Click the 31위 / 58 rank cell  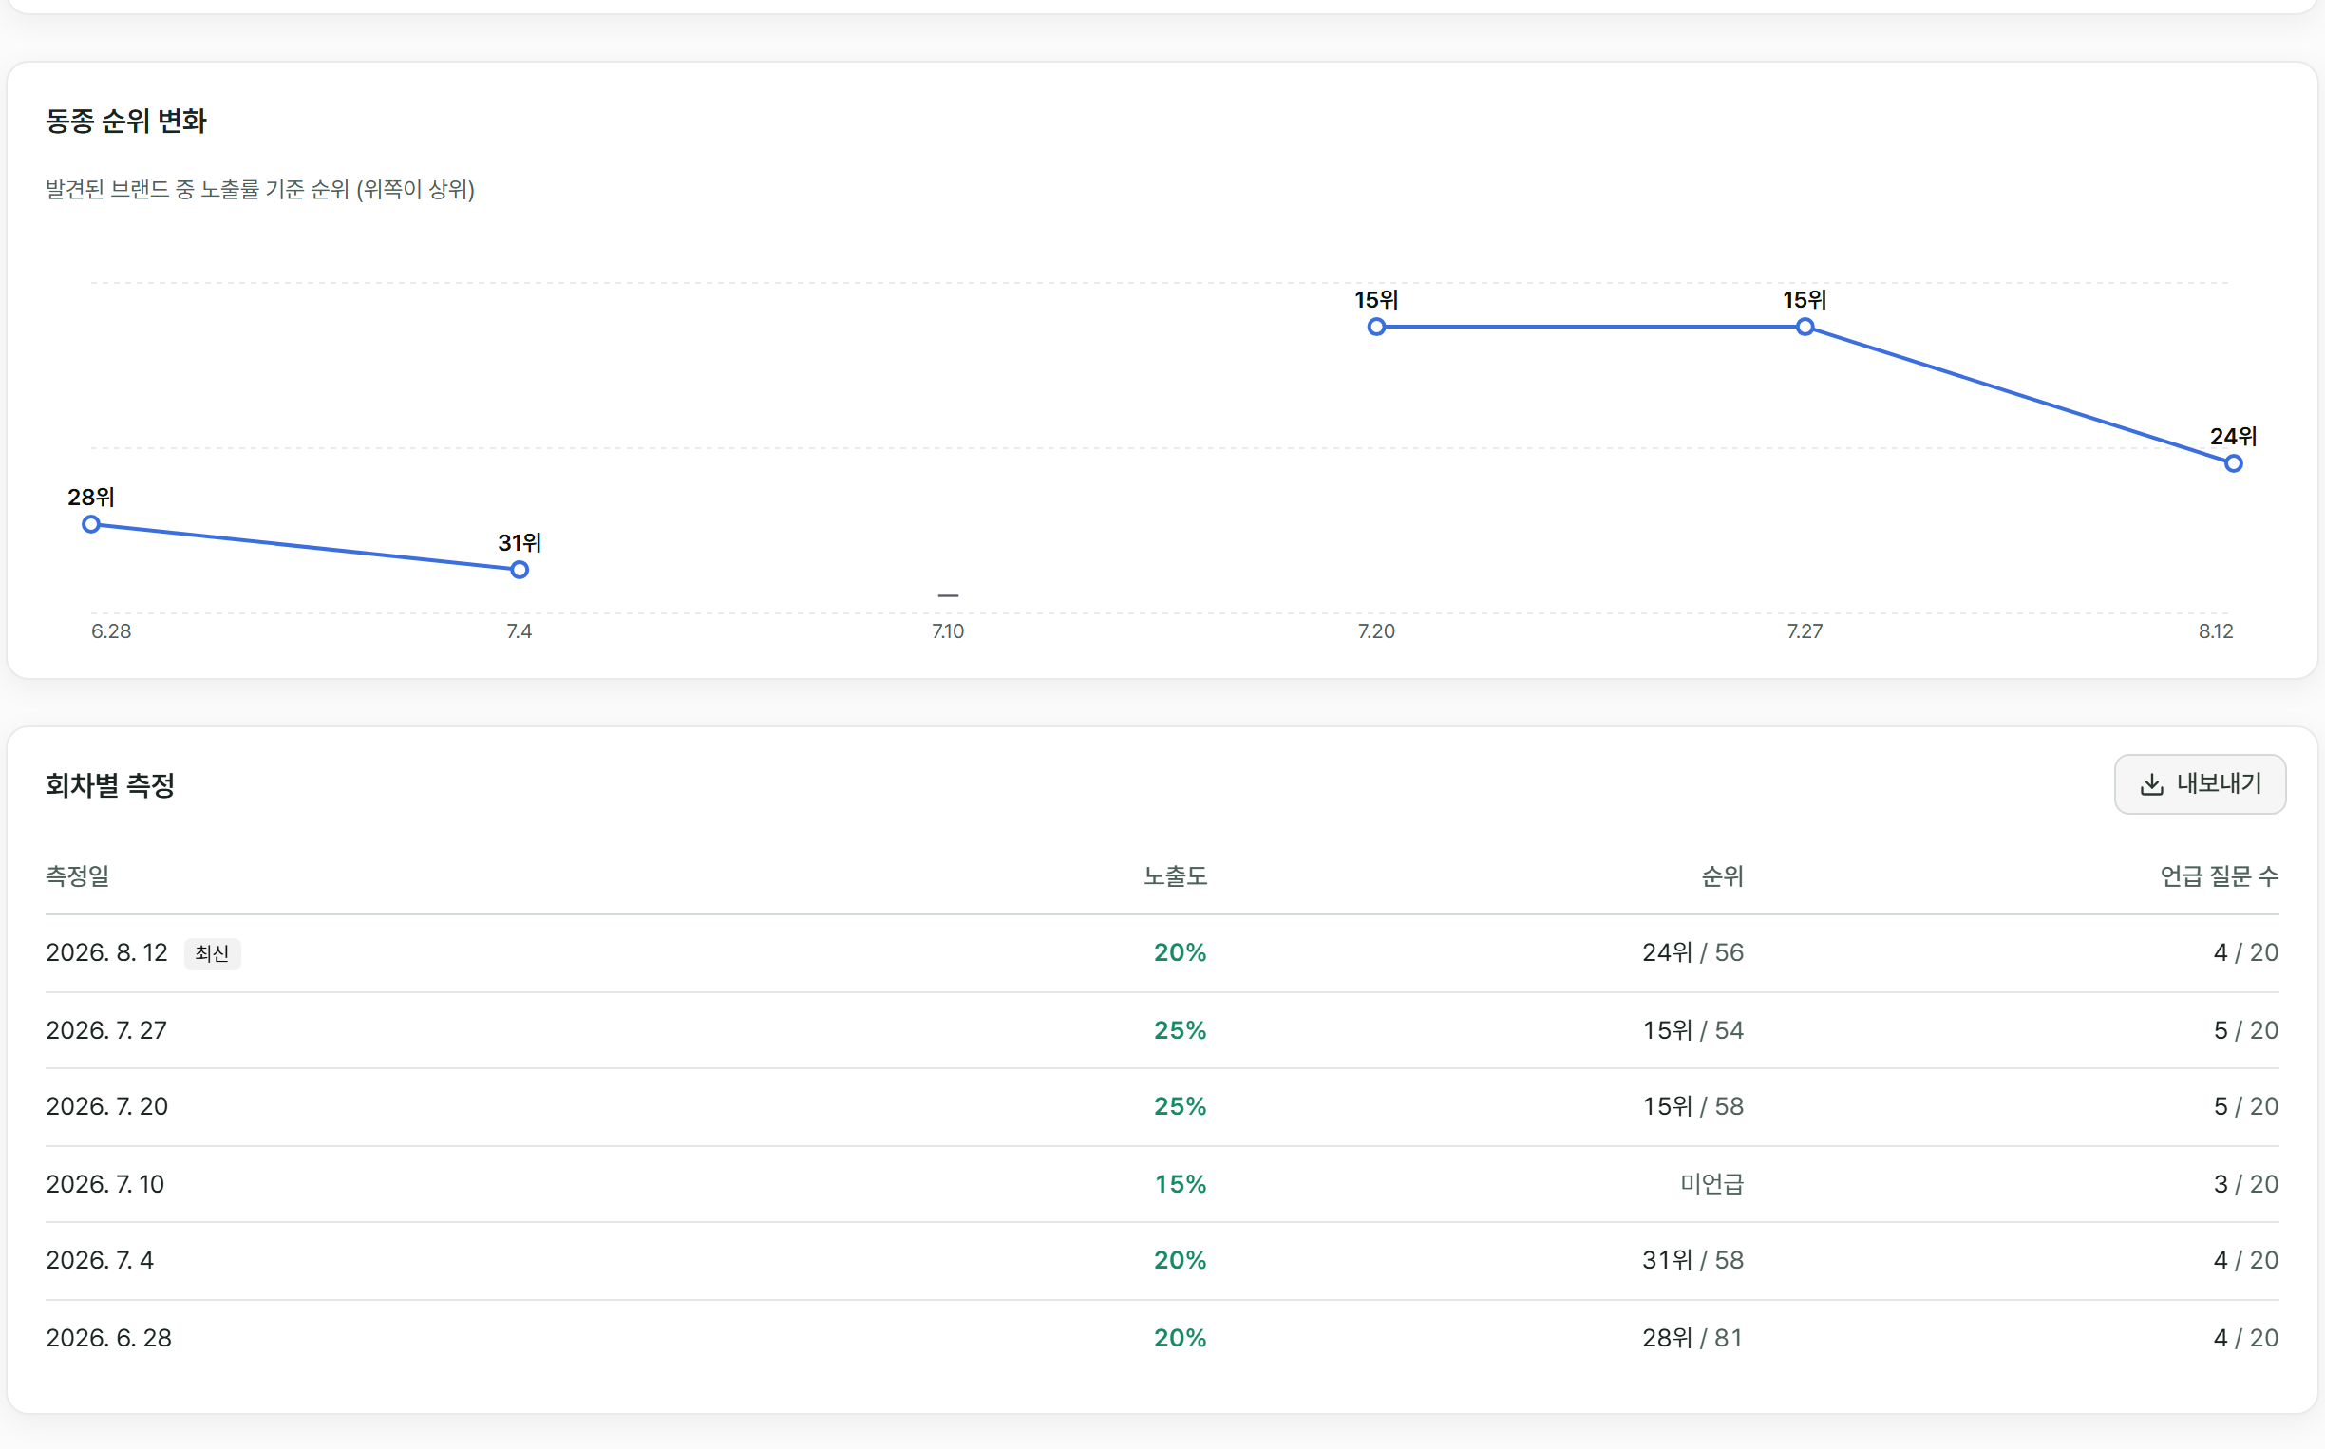coord(1693,1260)
